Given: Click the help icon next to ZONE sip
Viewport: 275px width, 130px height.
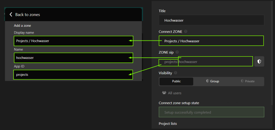Looking at the screenshot, I should point(177,52).
